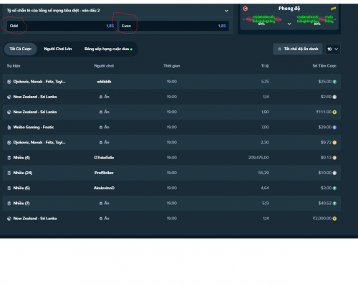Screen dimensions: 358x286
Task: Bet on Odd at 1.85
Action: [62, 26]
